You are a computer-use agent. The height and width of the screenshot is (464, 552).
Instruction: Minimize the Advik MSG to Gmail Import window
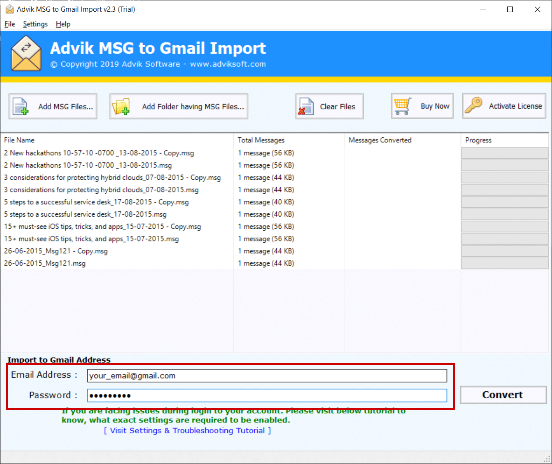point(483,9)
